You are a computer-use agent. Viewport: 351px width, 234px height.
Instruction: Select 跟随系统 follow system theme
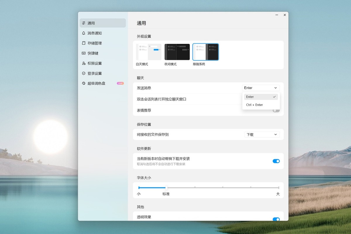(205, 51)
